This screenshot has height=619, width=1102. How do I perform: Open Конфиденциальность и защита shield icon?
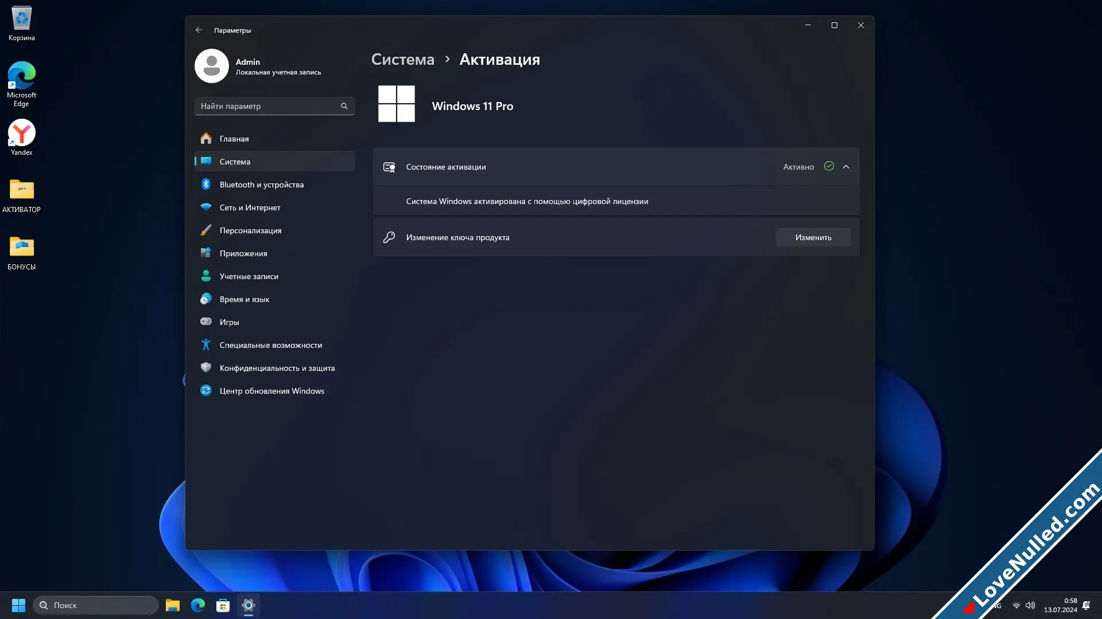(x=206, y=367)
